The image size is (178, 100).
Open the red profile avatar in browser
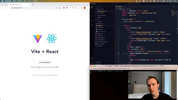pyautogui.click(x=85, y=8)
